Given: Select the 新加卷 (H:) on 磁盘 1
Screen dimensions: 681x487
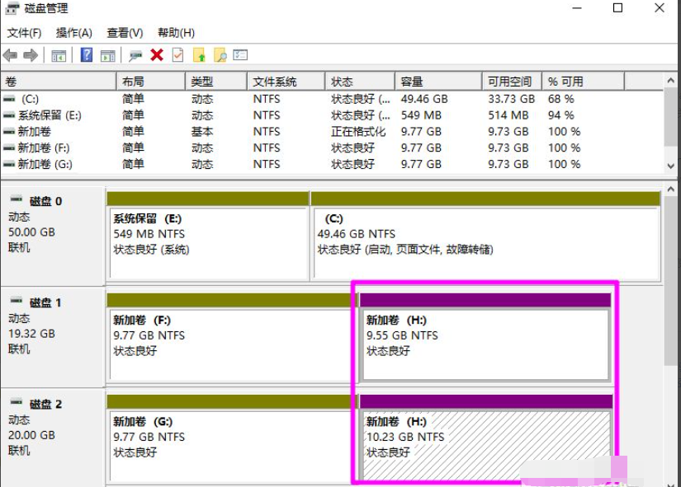Looking at the screenshot, I should coord(487,334).
